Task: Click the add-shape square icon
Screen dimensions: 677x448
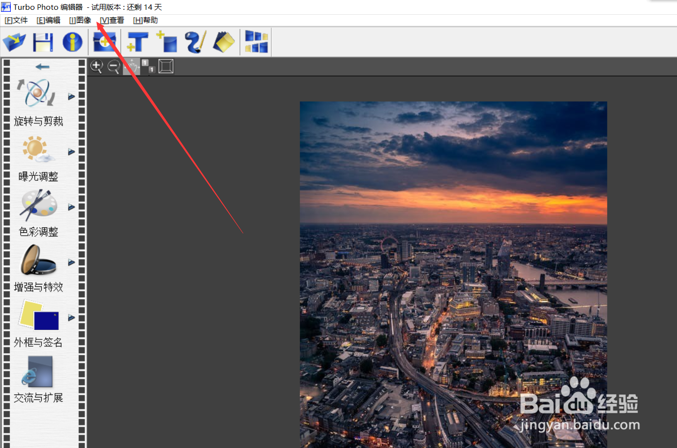Action: 167,42
